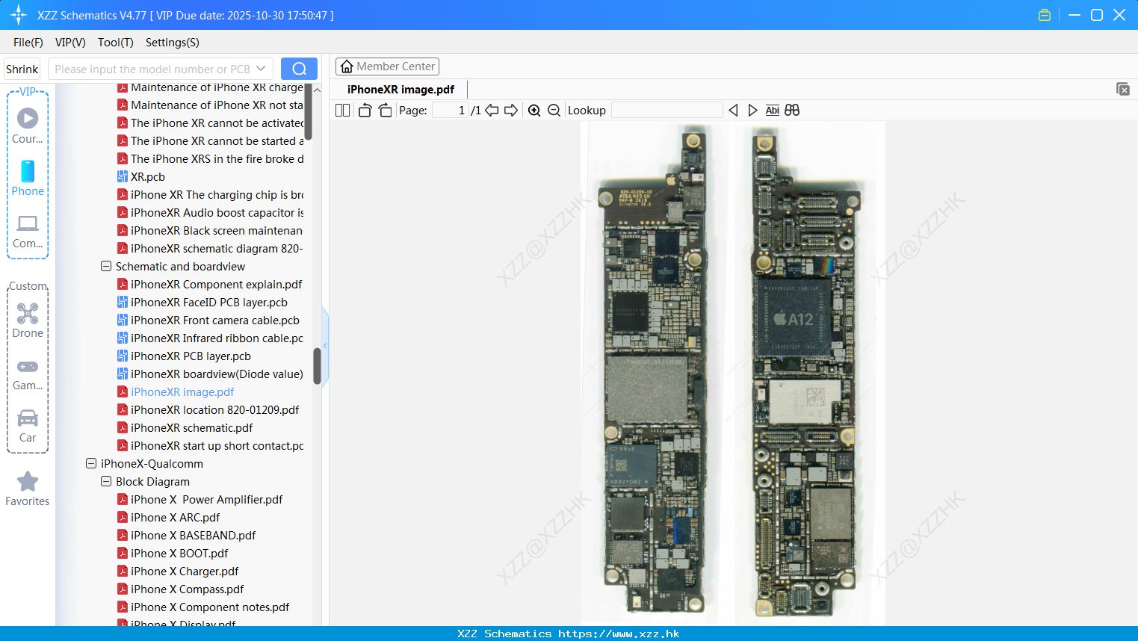Click the Lookup text field
This screenshot has height=641, width=1138.
tap(667, 111)
